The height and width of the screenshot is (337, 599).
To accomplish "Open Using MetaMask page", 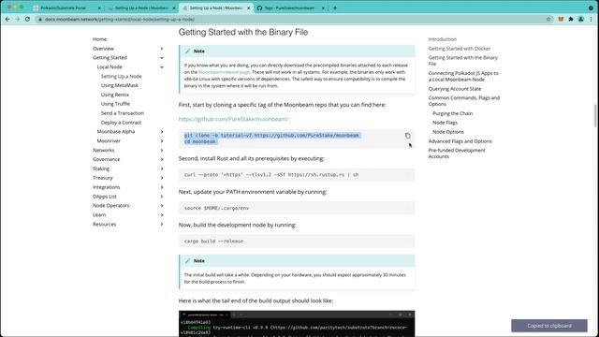I will pos(120,85).
